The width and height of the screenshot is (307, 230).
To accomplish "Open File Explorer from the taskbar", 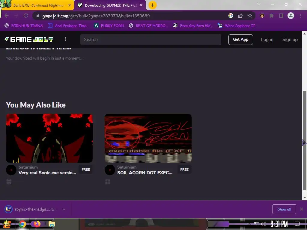I will [52, 224].
